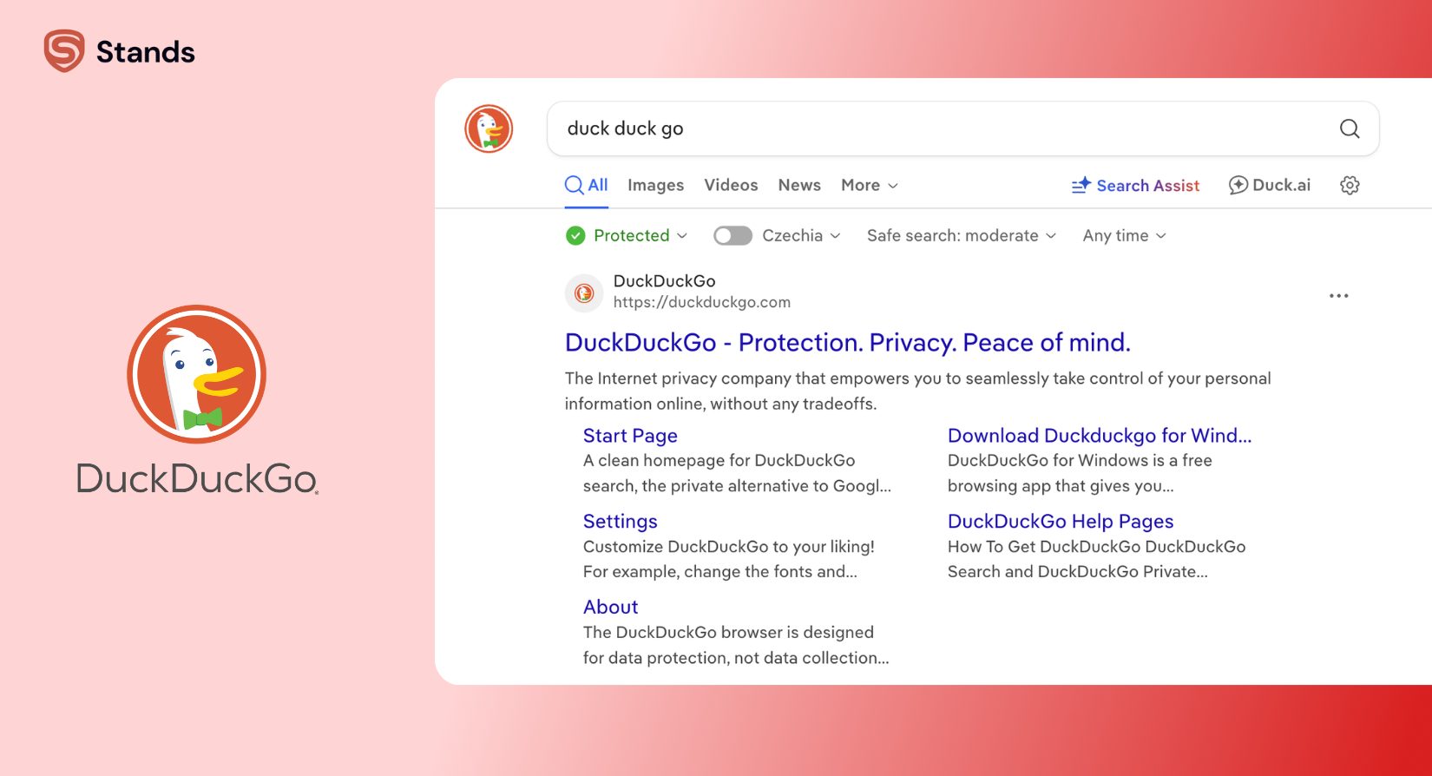1432x776 pixels.
Task: Open the three-dot result options menu
Action: pyautogui.click(x=1338, y=296)
